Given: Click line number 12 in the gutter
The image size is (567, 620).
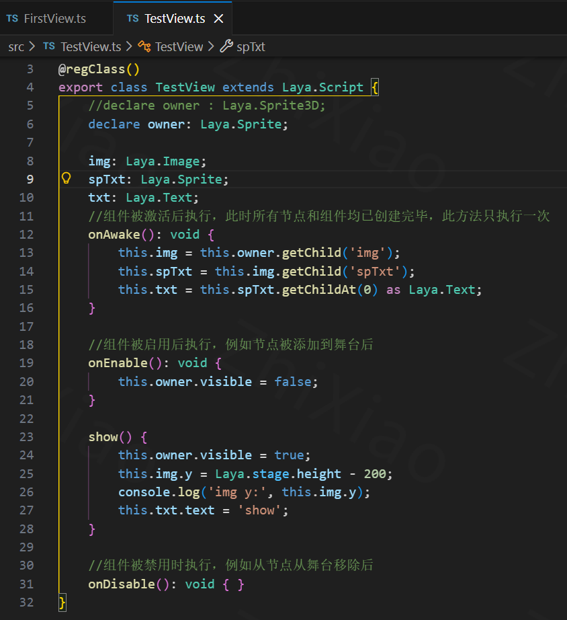Looking at the screenshot, I should point(26,235).
